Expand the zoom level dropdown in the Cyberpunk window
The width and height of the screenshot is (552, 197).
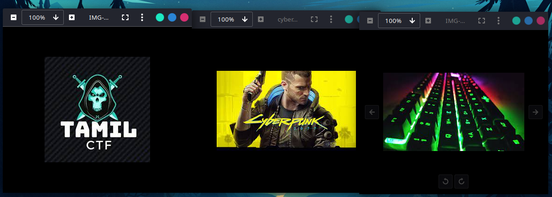[x=245, y=19]
